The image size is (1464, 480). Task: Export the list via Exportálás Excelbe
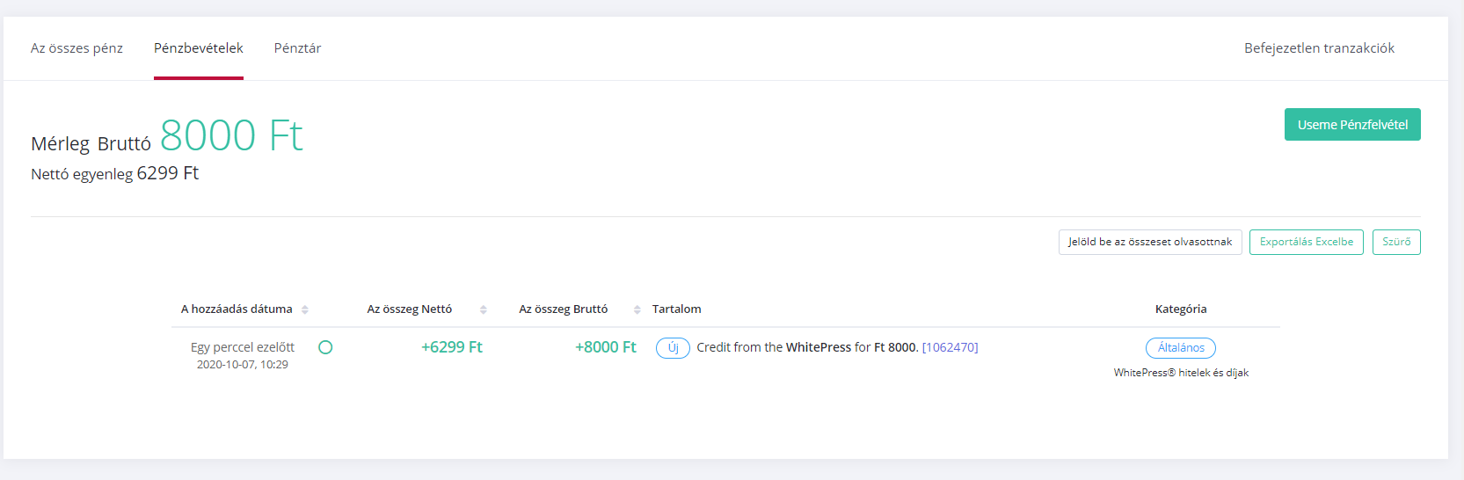(x=1307, y=242)
